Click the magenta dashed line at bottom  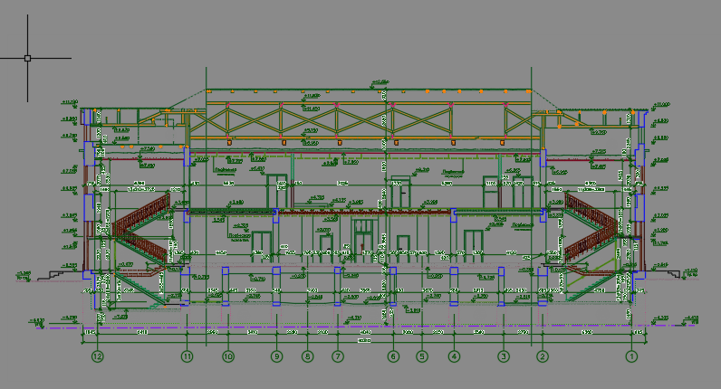(362, 327)
